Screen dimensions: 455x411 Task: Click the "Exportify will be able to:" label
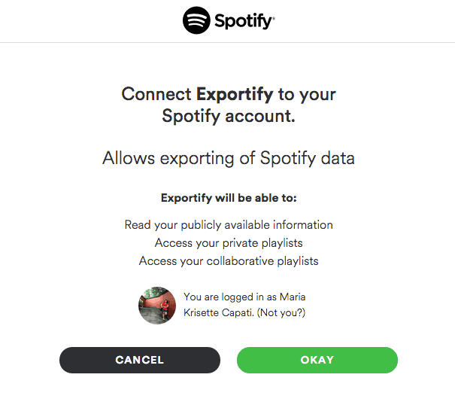coord(229,199)
